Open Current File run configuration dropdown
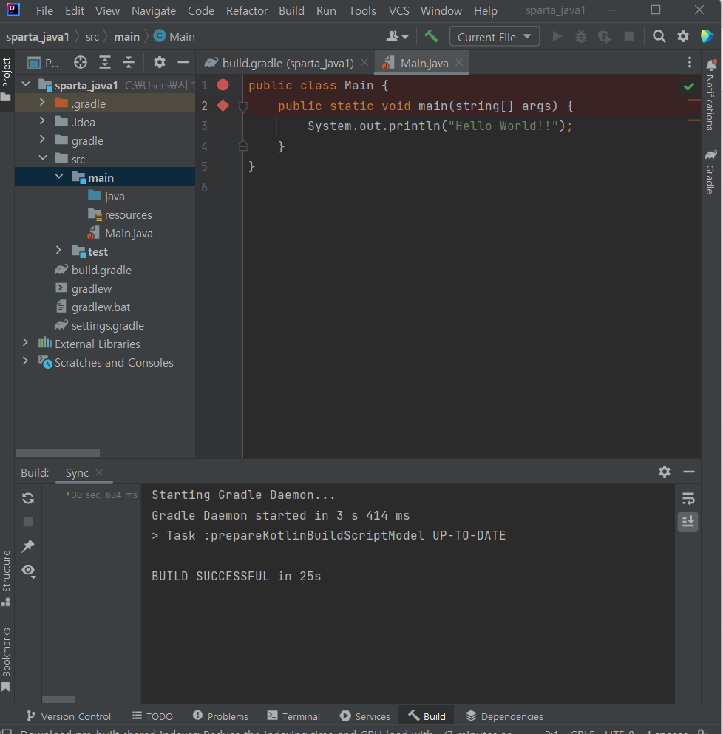This screenshot has height=734, width=723. point(494,36)
